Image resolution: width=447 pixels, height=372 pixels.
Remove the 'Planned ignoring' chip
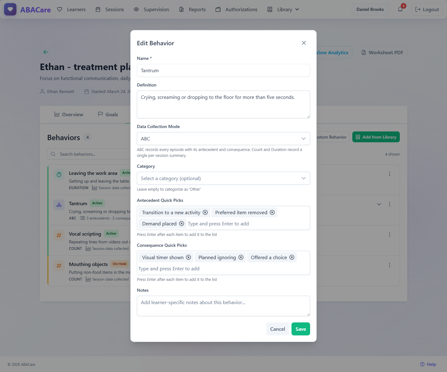pos(241,257)
